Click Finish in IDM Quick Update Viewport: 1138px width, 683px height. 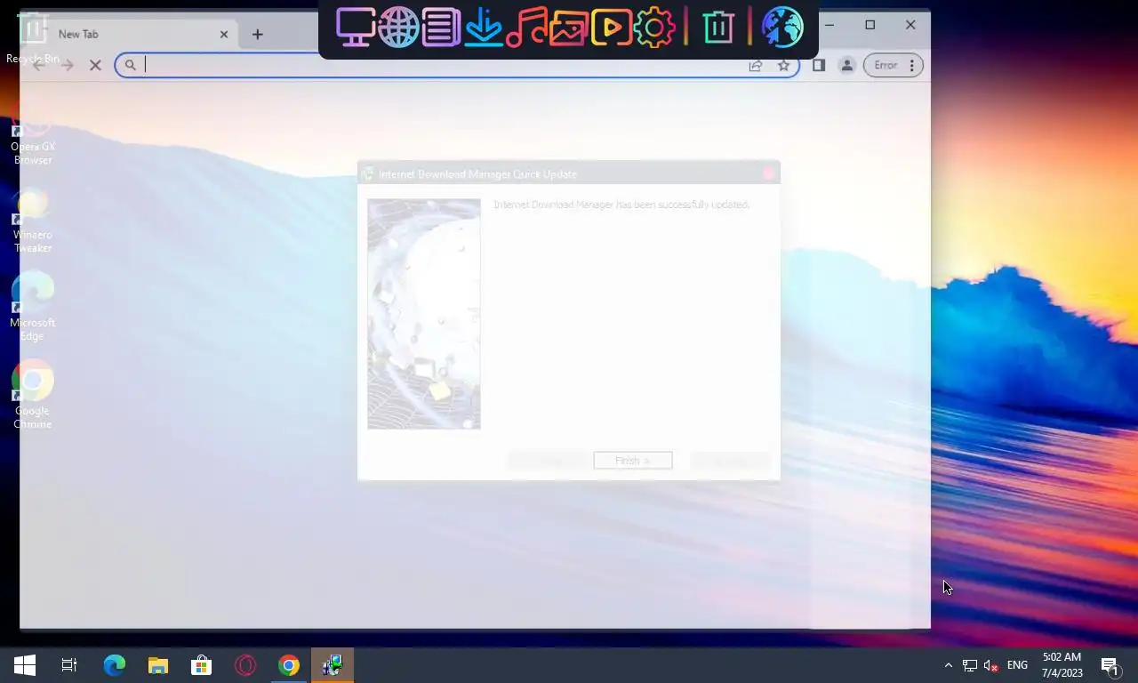633,461
